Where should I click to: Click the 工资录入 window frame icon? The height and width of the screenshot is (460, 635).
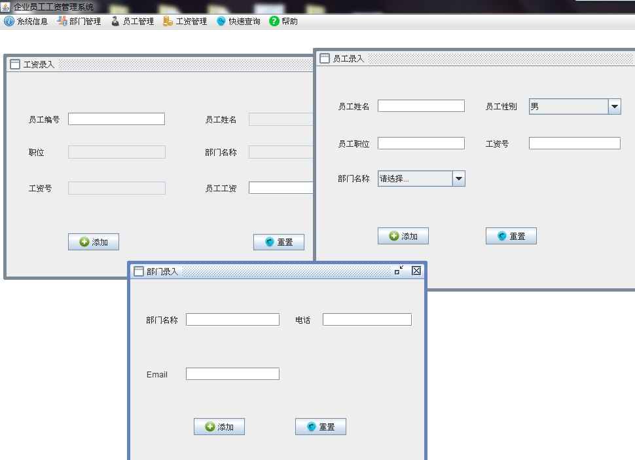pyautogui.click(x=14, y=64)
